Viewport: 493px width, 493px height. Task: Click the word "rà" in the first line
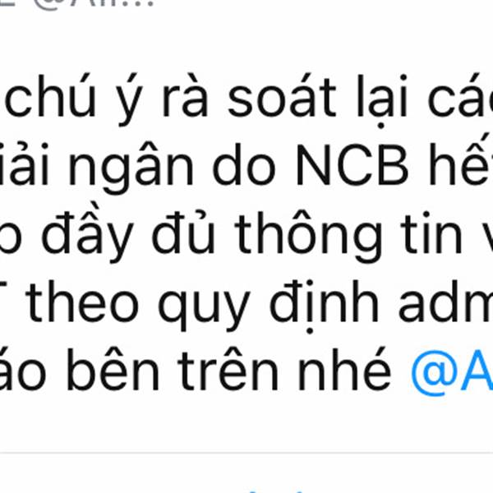tap(185, 96)
